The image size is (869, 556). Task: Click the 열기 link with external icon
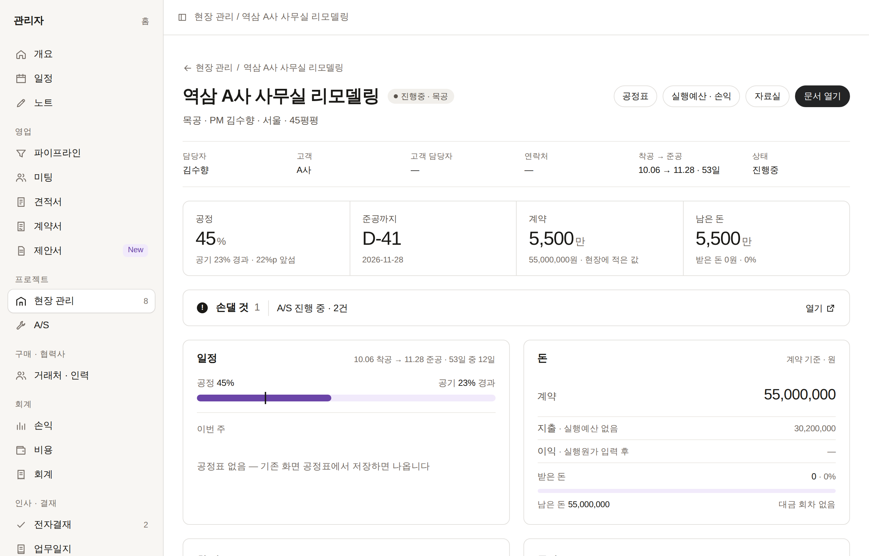820,308
